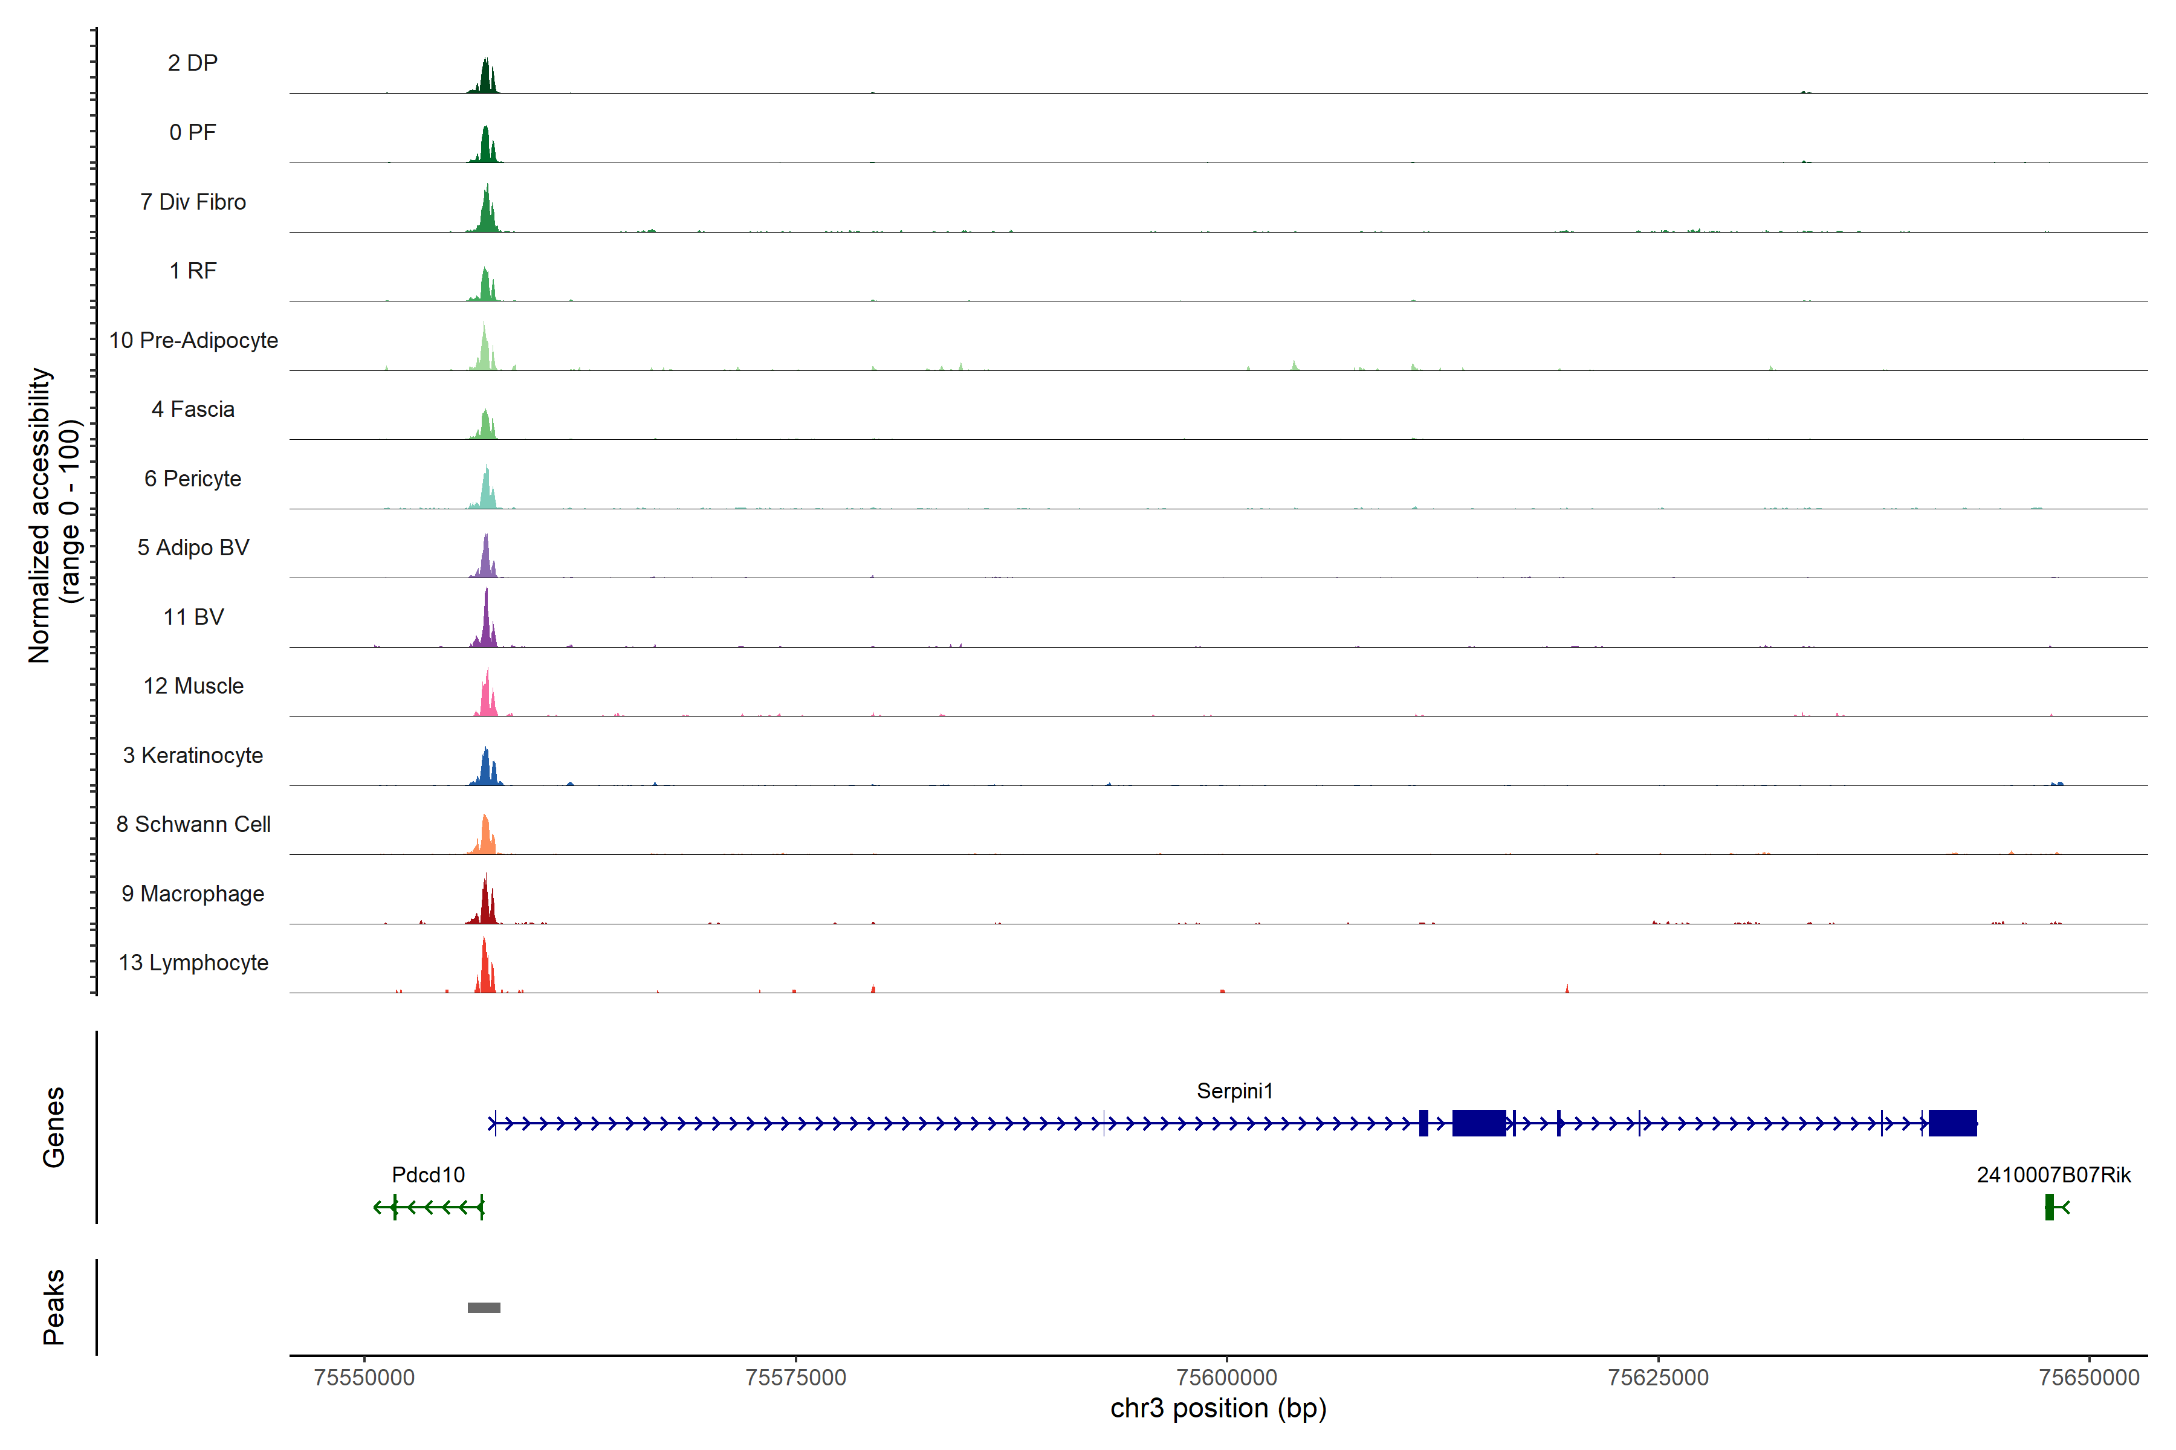Click the Serpini1 gene name label
The height and width of the screenshot is (1450, 2176).
tap(1234, 1091)
